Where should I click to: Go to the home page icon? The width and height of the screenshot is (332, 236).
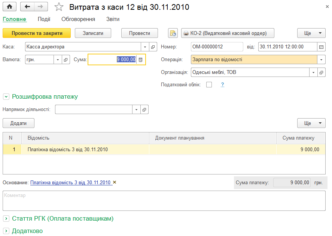coord(9,7)
